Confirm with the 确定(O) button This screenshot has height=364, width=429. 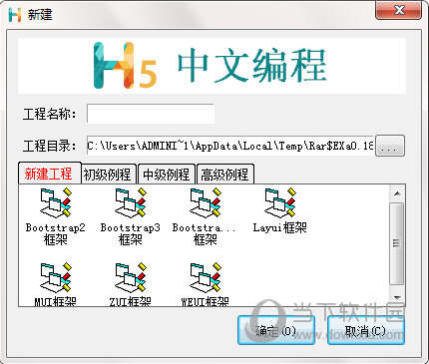(276, 330)
